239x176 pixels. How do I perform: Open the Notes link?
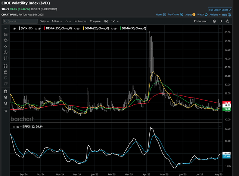159,15
